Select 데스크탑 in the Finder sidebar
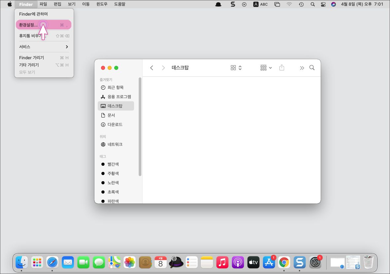The width and height of the screenshot is (390, 274). click(x=115, y=106)
